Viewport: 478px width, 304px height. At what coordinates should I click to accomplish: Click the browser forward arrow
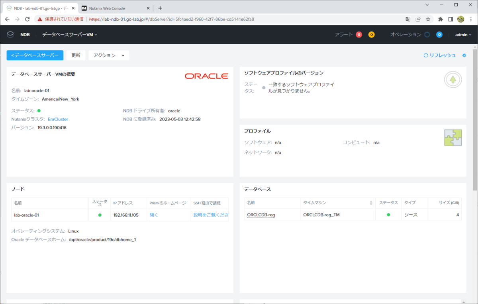(x=17, y=19)
